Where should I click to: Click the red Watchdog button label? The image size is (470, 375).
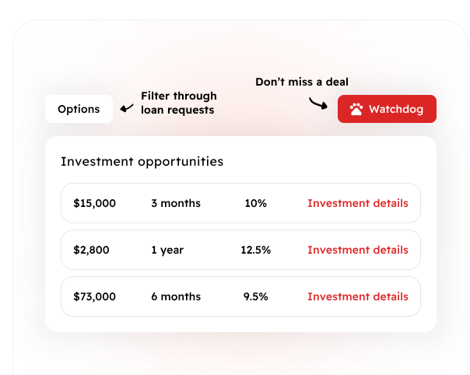[x=396, y=110]
